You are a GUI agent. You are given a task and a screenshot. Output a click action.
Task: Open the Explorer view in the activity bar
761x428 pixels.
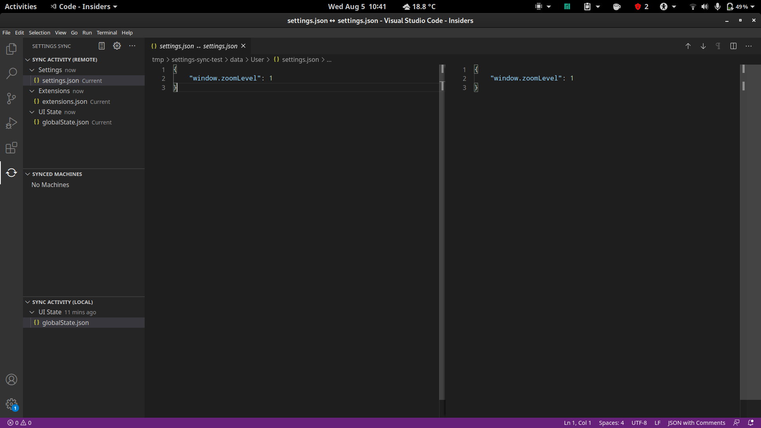(x=11, y=49)
